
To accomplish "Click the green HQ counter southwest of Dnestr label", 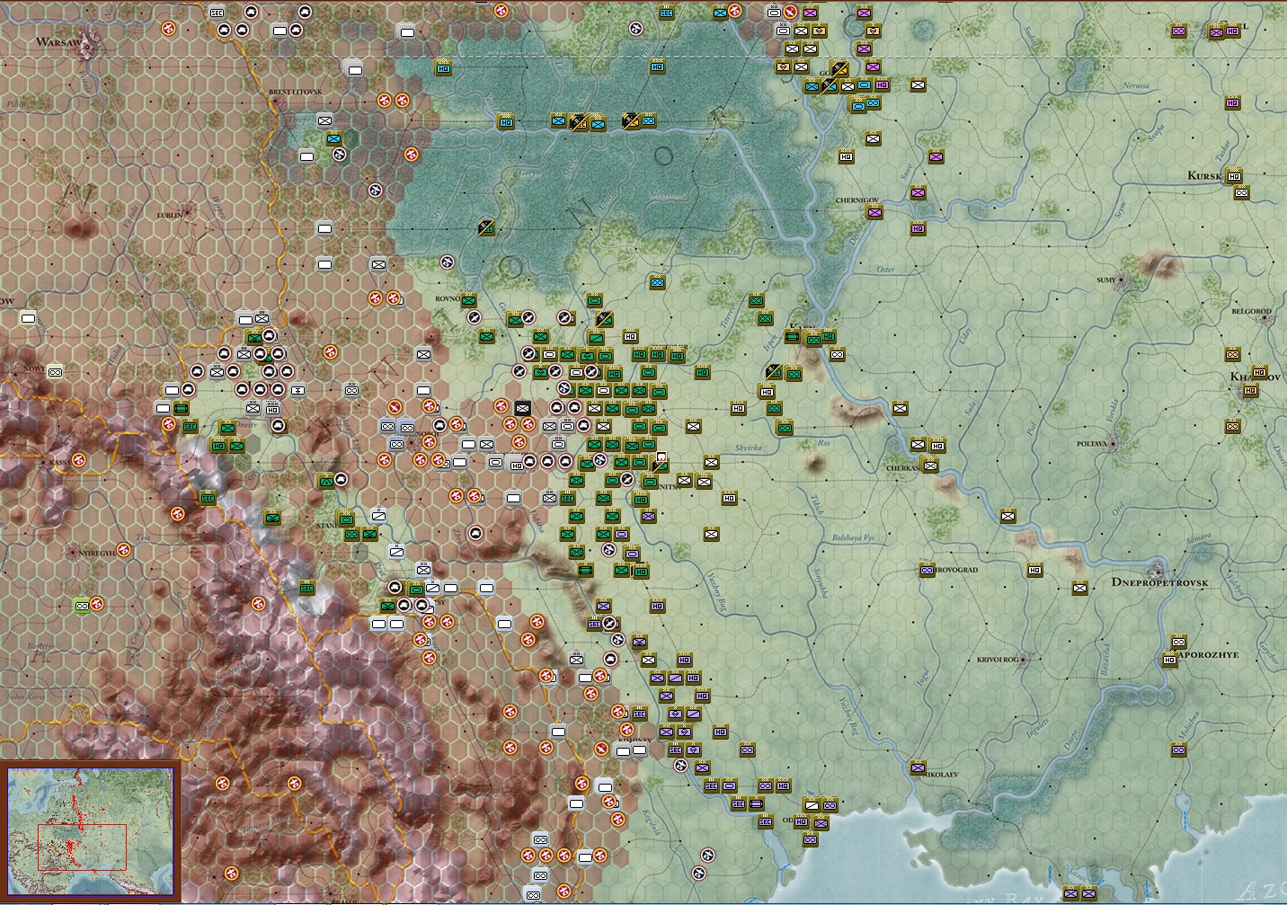I will [218, 445].
